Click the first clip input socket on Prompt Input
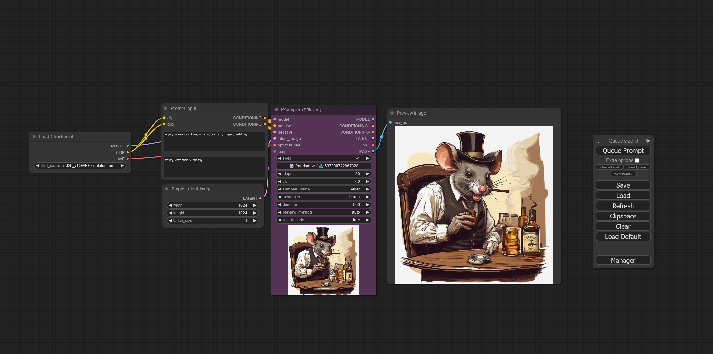Screen dimensions: 713x354 [x=164, y=118]
